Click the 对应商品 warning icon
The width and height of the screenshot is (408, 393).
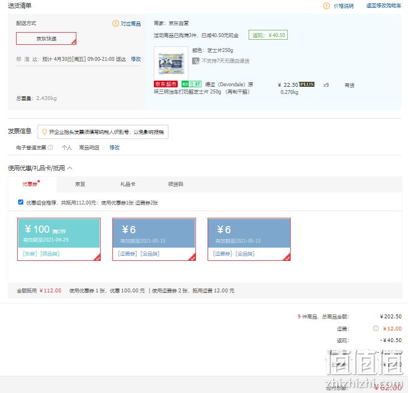coord(115,24)
